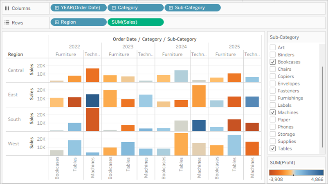Click the Rows shelf icon
This screenshot has width=328, height=184.
[6, 22]
